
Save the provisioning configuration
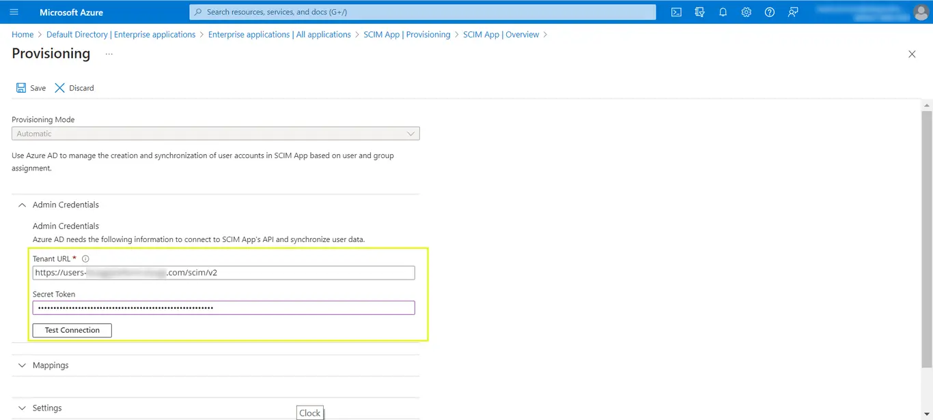click(31, 88)
